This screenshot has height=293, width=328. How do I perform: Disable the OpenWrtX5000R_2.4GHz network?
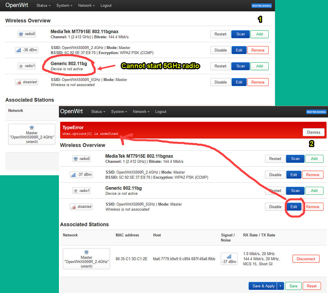pyautogui.click(x=220, y=50)
